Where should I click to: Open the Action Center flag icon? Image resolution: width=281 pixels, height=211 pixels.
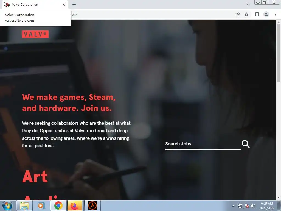(247, 206)
